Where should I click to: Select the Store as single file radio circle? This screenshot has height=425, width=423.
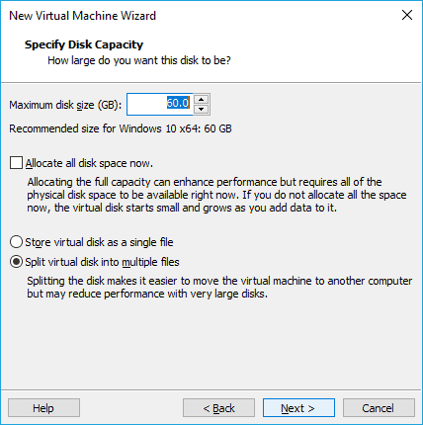click(x=16, y=242)
